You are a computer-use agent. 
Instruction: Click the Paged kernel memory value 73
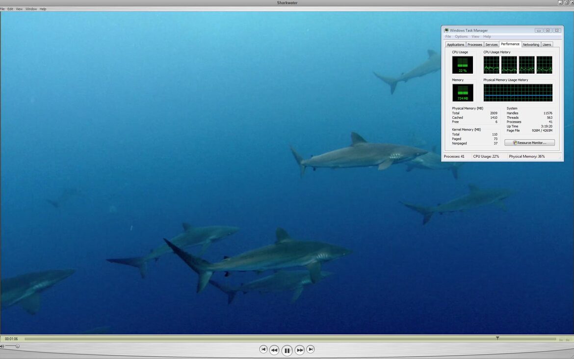click(496, 139)
